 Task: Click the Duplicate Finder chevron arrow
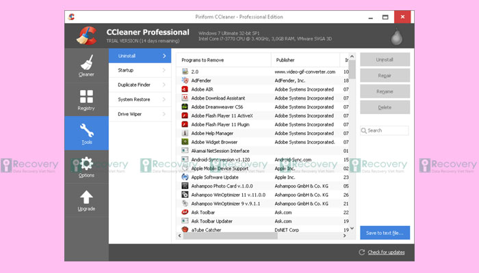(x=164, y=85)
